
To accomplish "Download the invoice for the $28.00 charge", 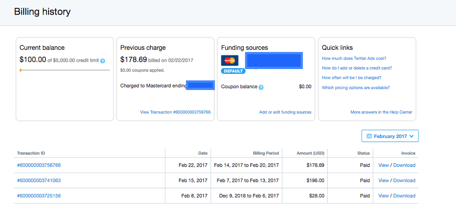I will [404, 195].
